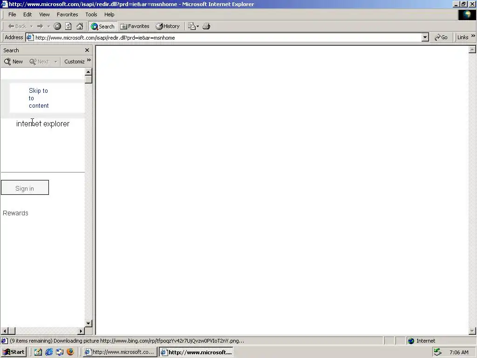Go to the Home page icon
The image size is (477, 358).
[x=80, y=26]
